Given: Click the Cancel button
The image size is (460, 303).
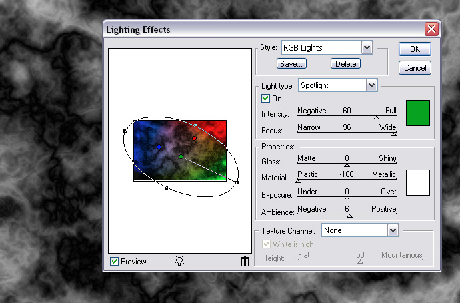Looking at the screenshot, I should 415,68.
